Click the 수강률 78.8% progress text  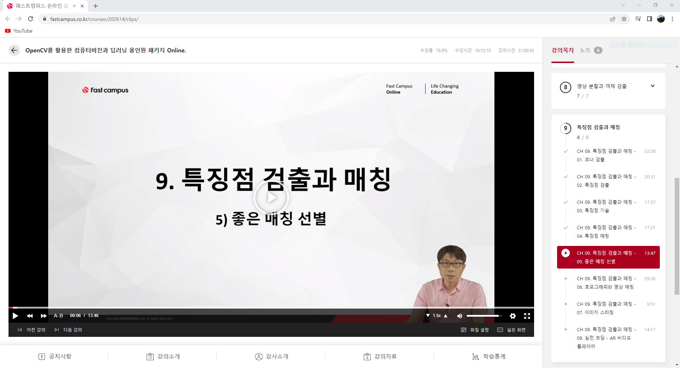click(434, 51)
